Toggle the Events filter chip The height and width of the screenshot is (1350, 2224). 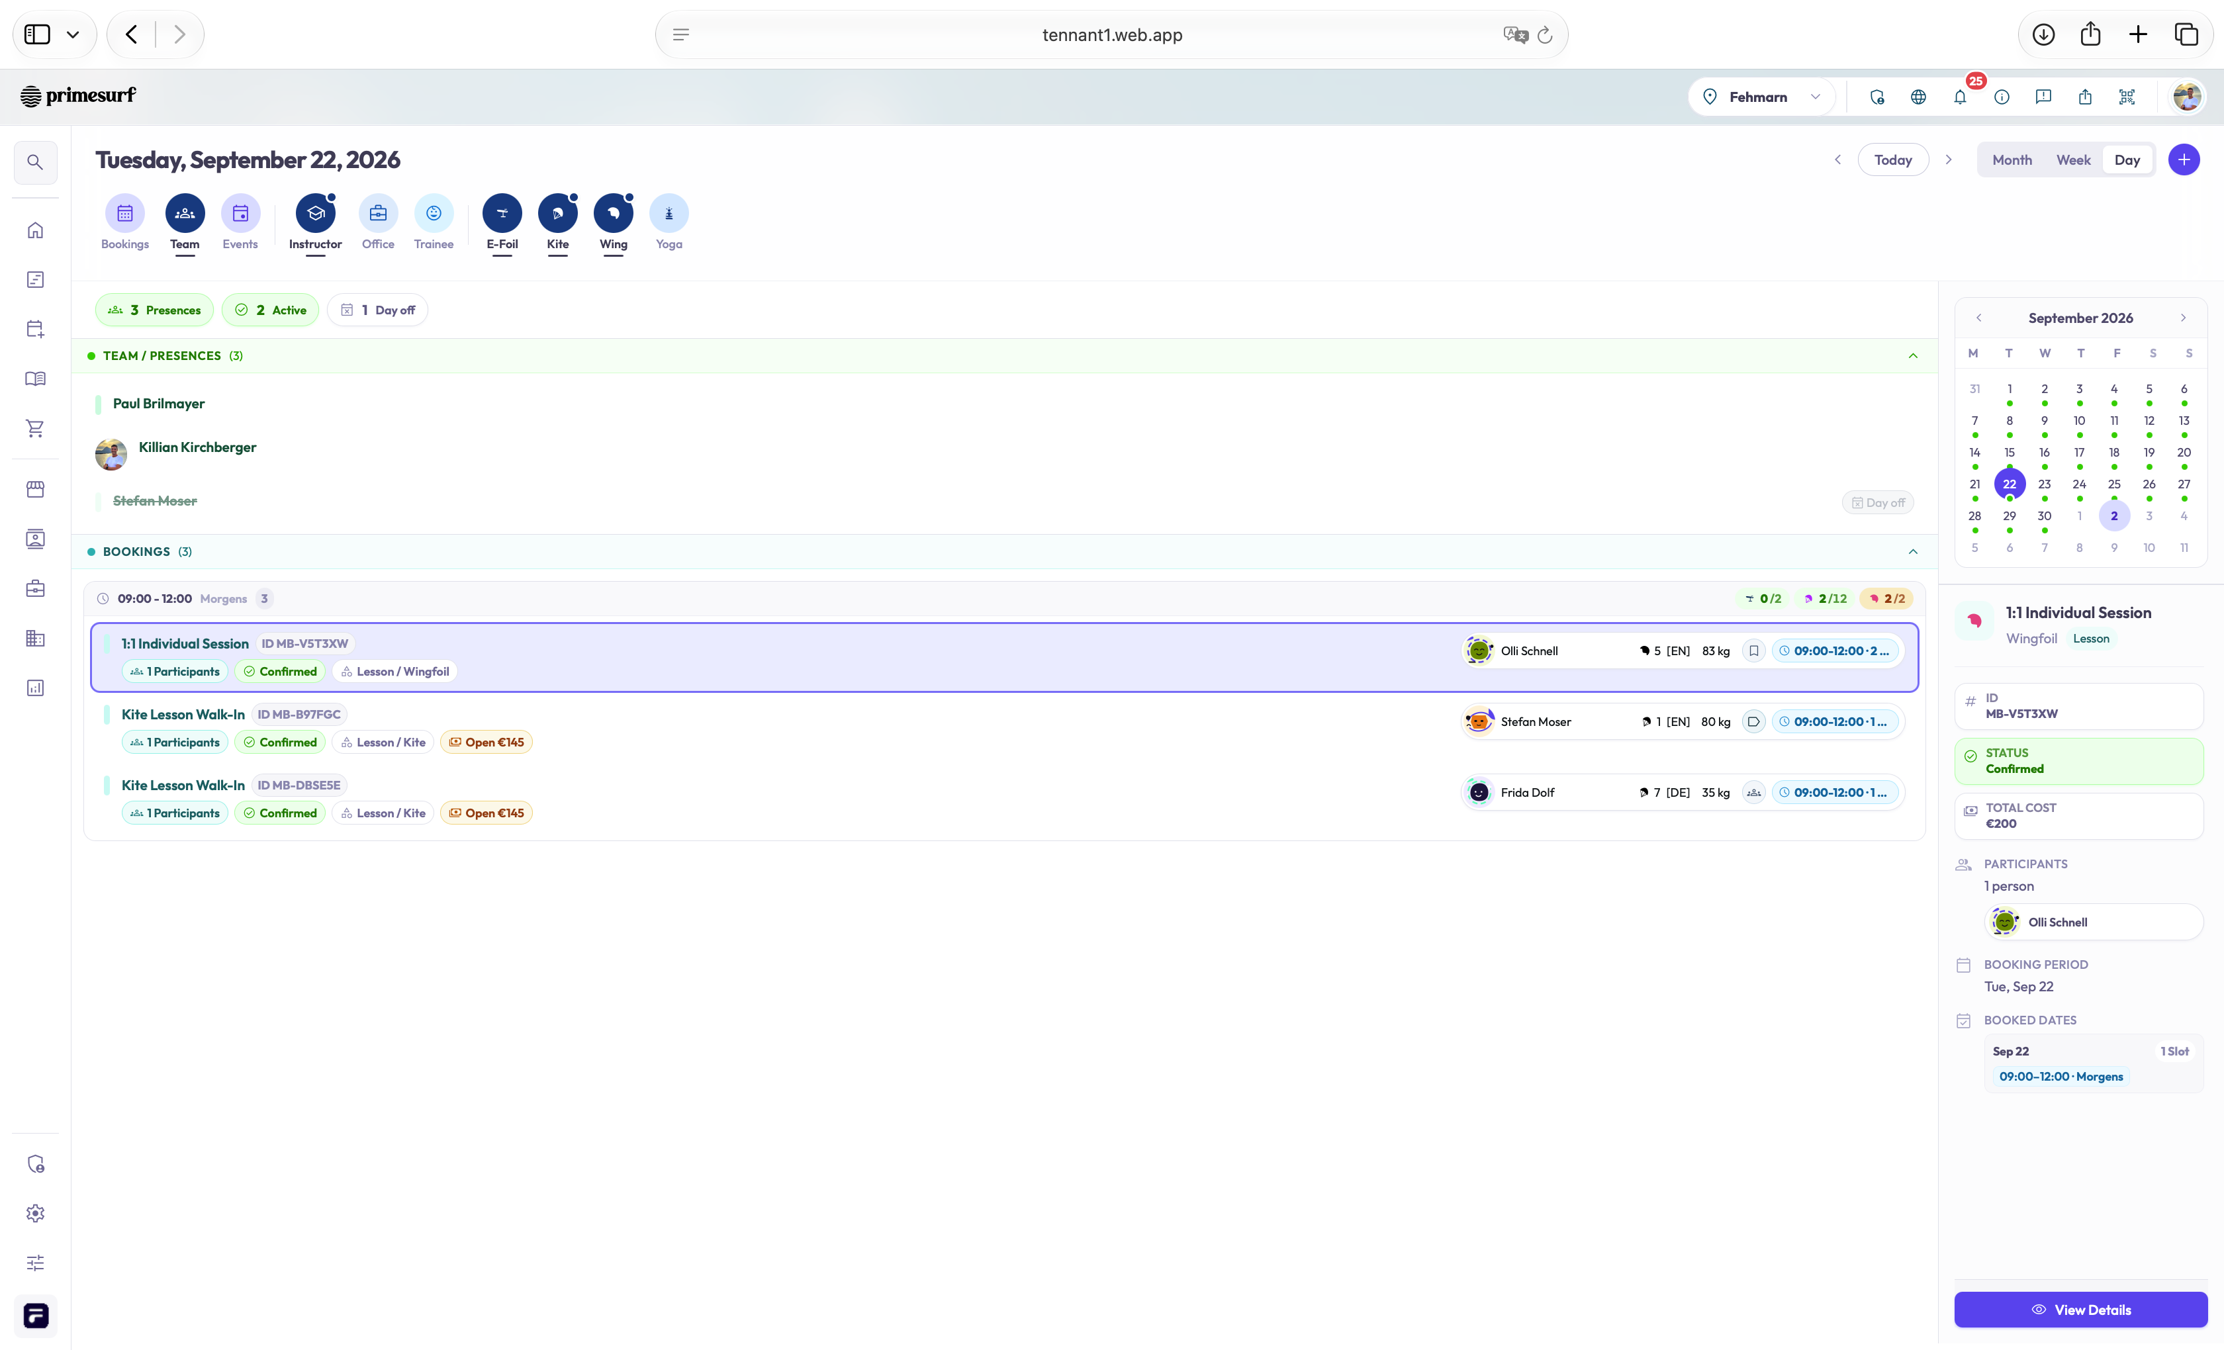coord(240,223)
